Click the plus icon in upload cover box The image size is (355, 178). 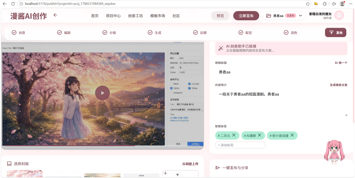click(165, 173)
